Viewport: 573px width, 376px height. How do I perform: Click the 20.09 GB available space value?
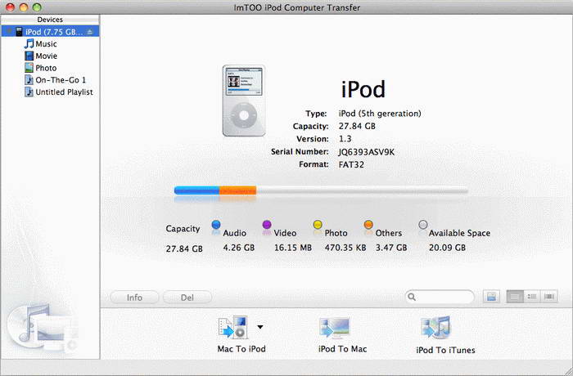(x=447, y=248)
